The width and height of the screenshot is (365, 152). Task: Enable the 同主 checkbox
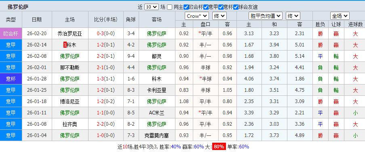pos(169,7)
